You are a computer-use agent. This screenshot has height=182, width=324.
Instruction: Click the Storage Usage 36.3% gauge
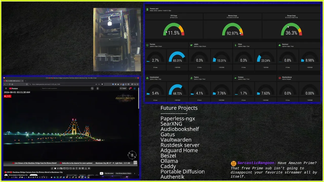(291, 29)
